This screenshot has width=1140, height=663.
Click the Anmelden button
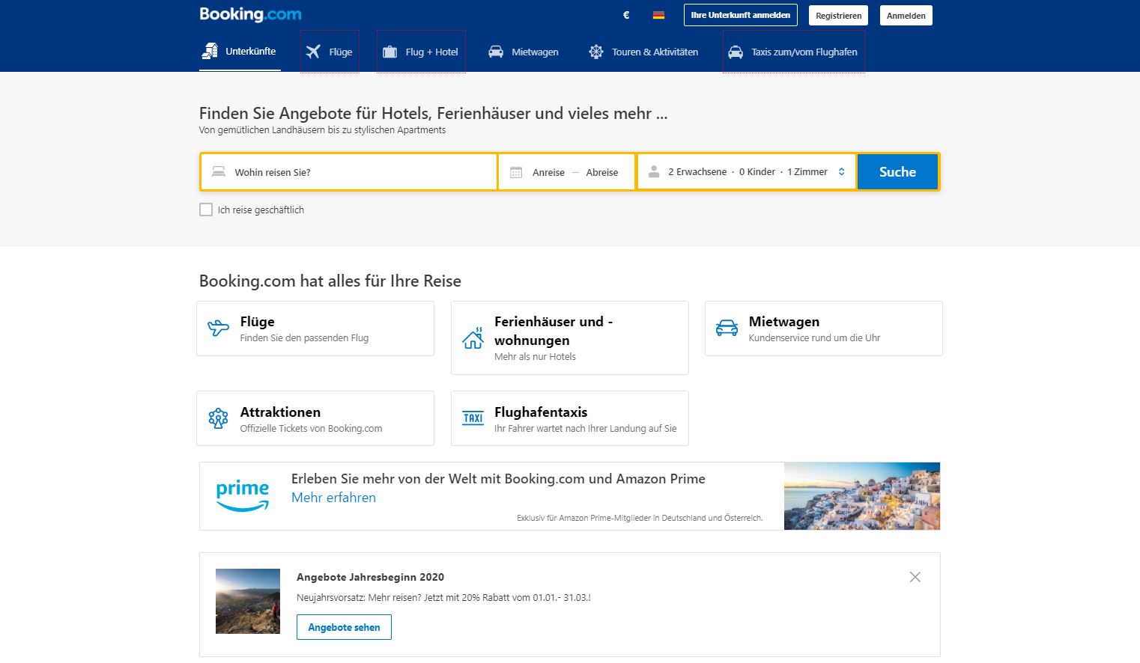[906, 15]
